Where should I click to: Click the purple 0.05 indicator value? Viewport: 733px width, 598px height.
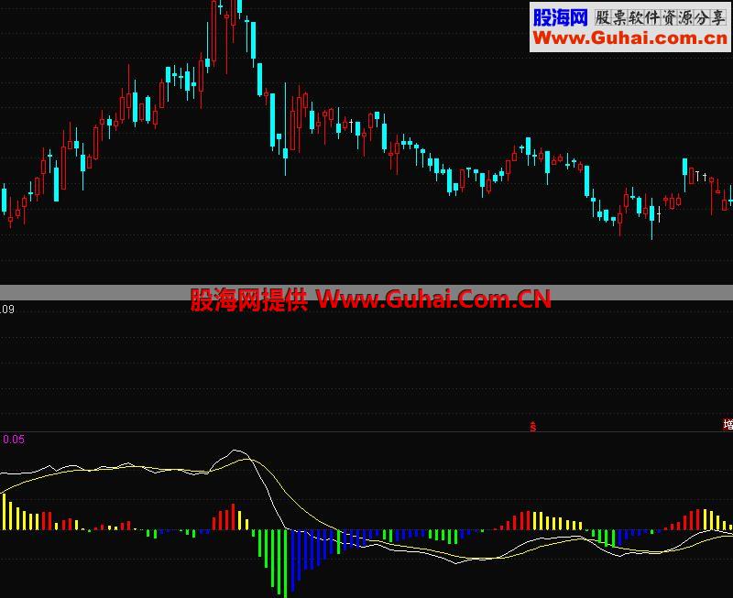(14, 440)
